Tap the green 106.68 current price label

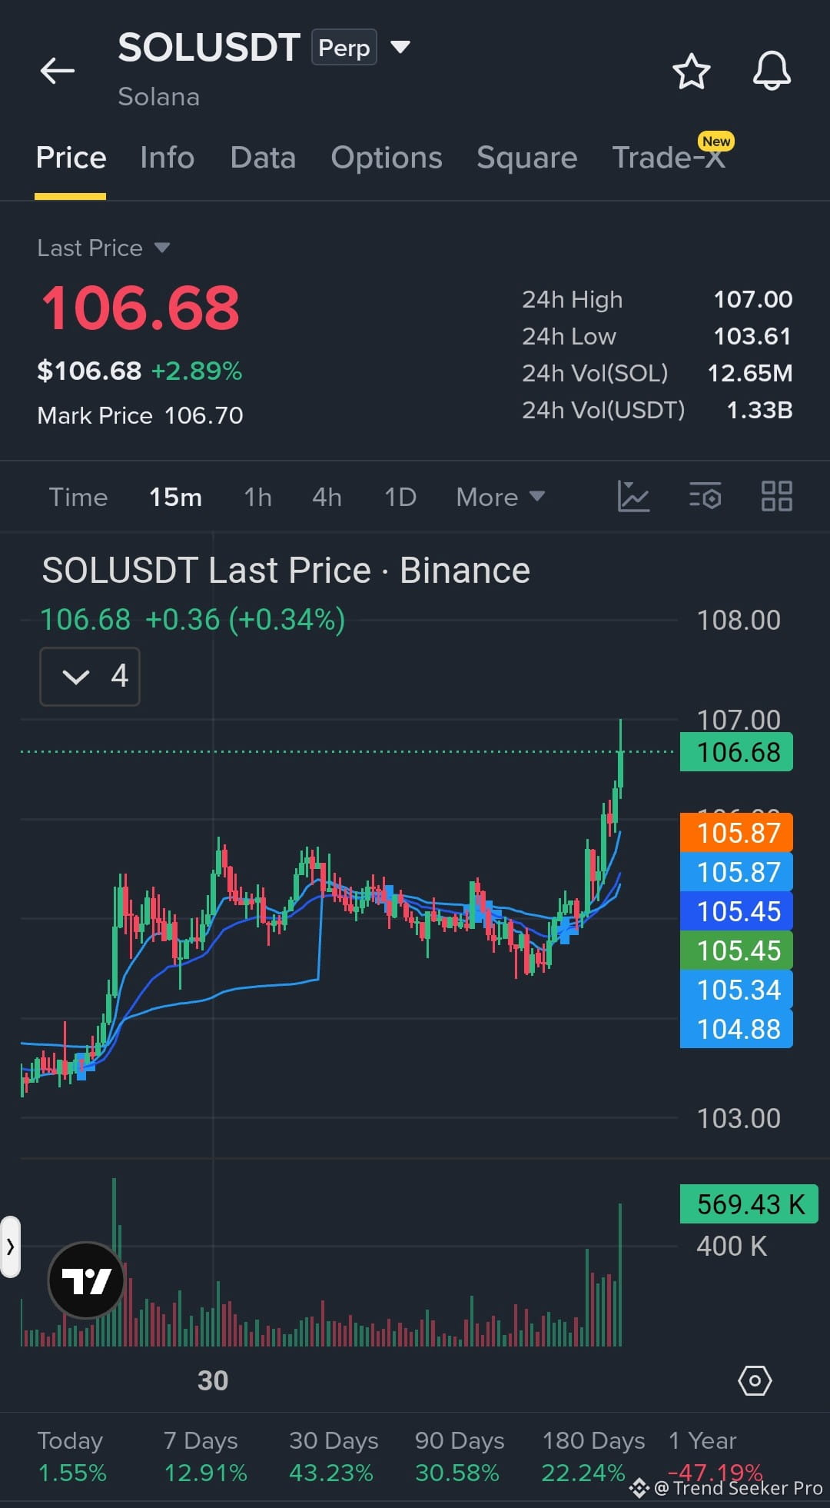[736, 752]
